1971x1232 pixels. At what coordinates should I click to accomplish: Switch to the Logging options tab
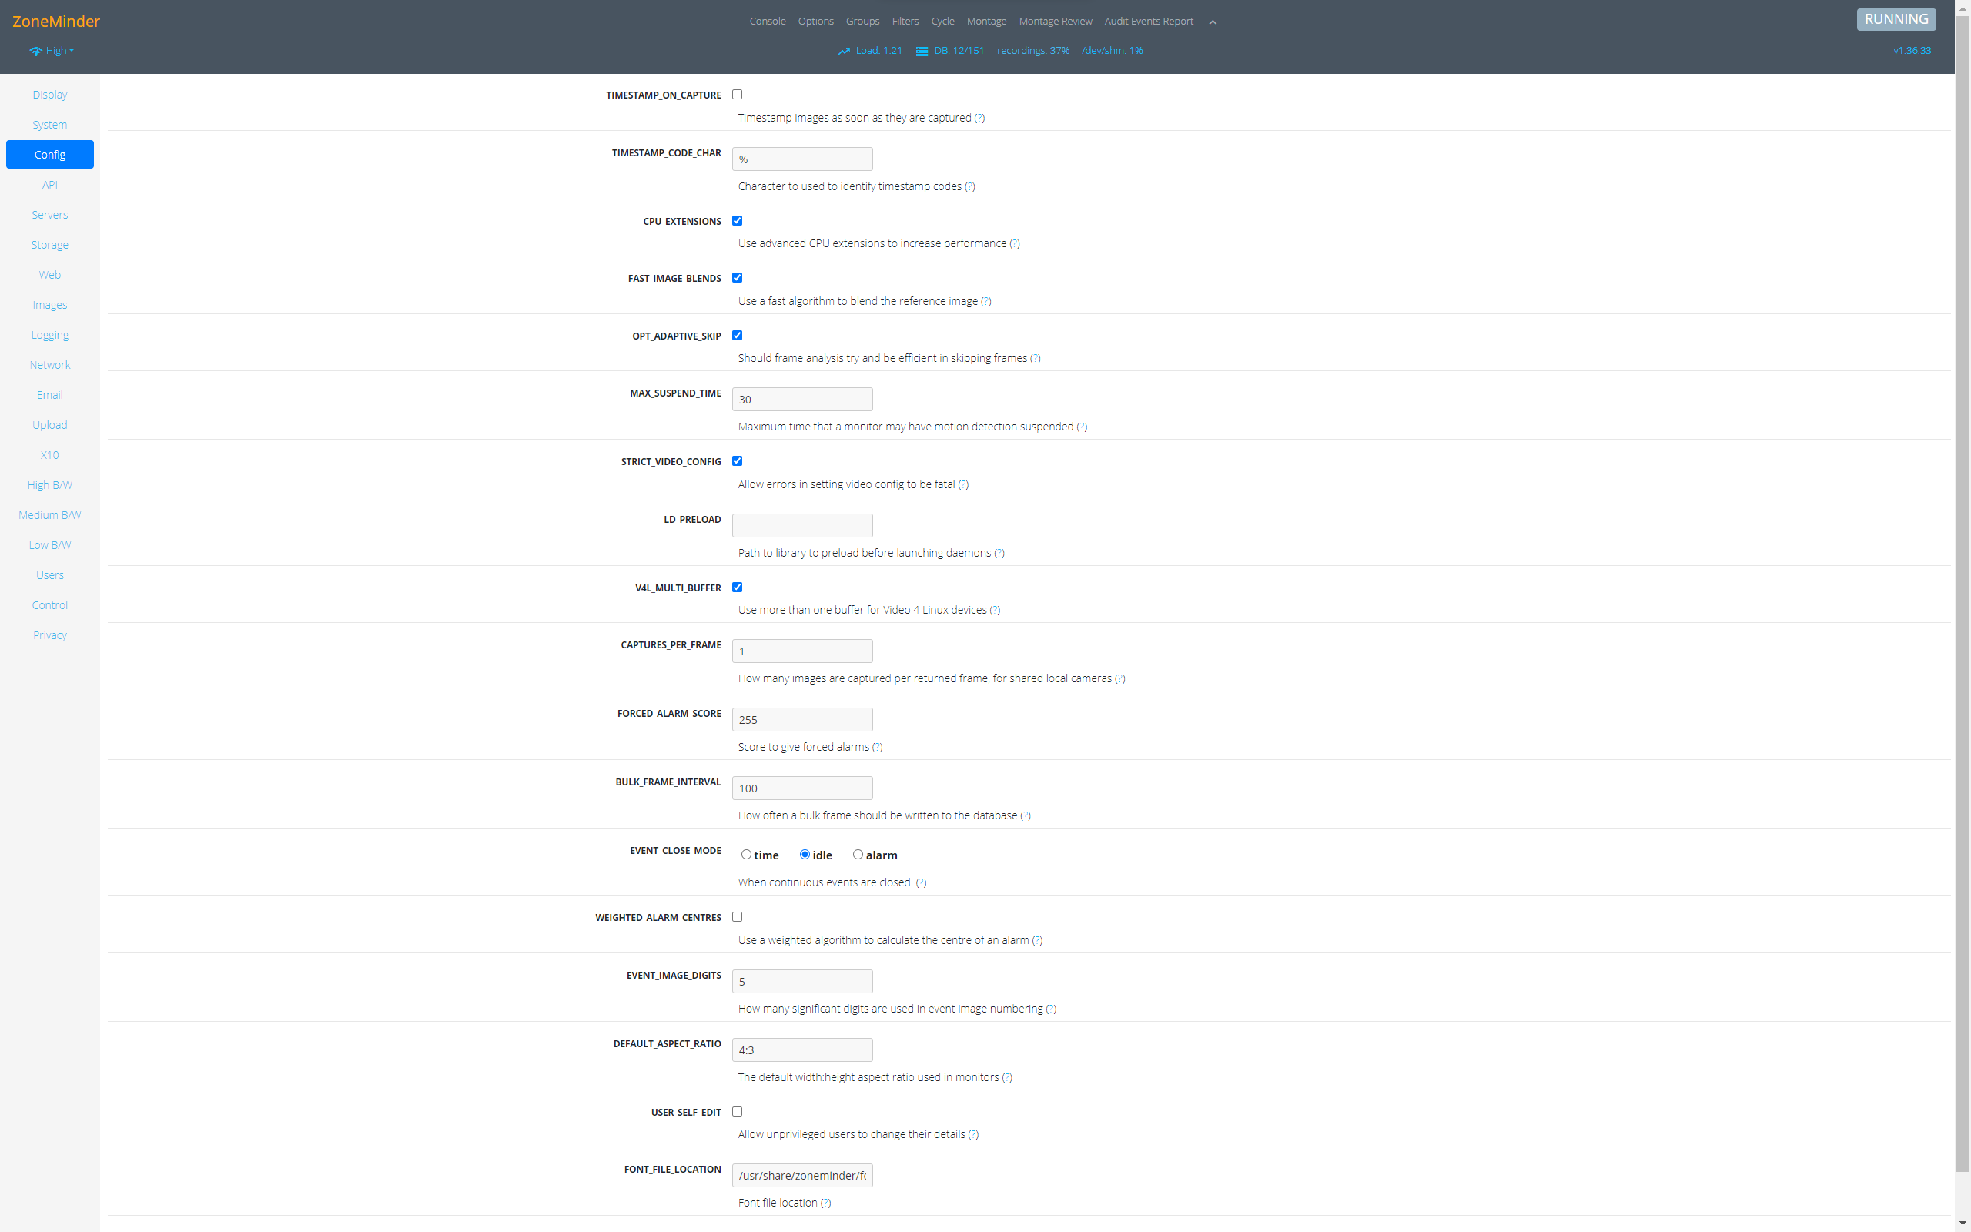point(50,335)
